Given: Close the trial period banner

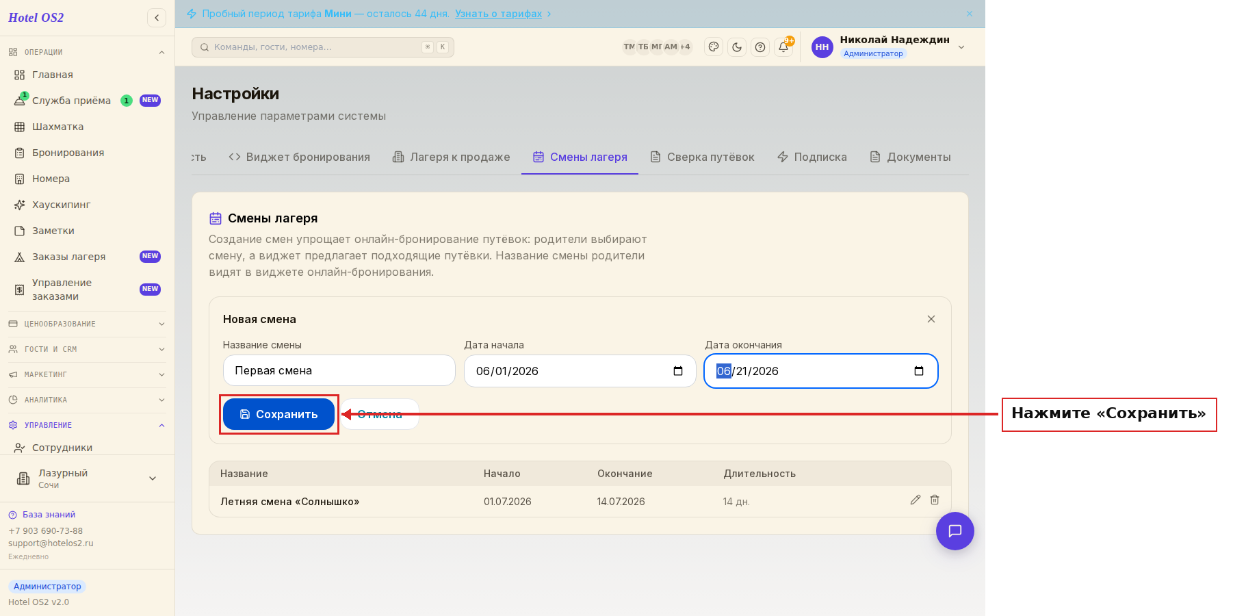Looking at the screenshot, I should pos(970,14).
